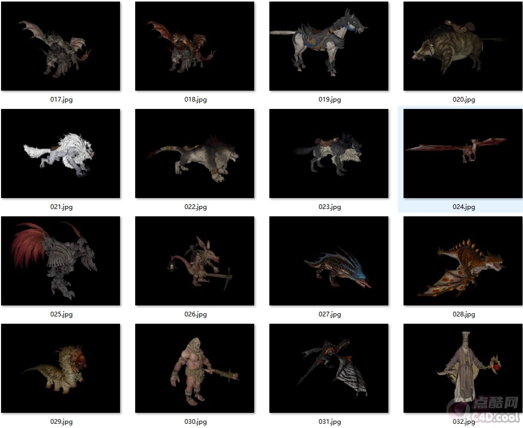Click the file name 026.jpg
The height and width of the screenshot is (428, 523).
[x=195, y=314]
